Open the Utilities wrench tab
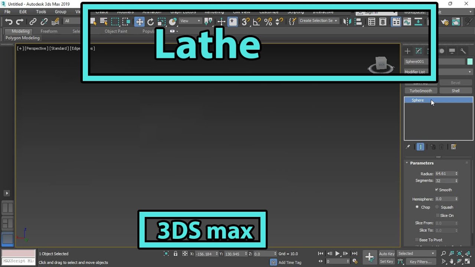The height and width of the screenshot is (267, 475). point(463,51)
